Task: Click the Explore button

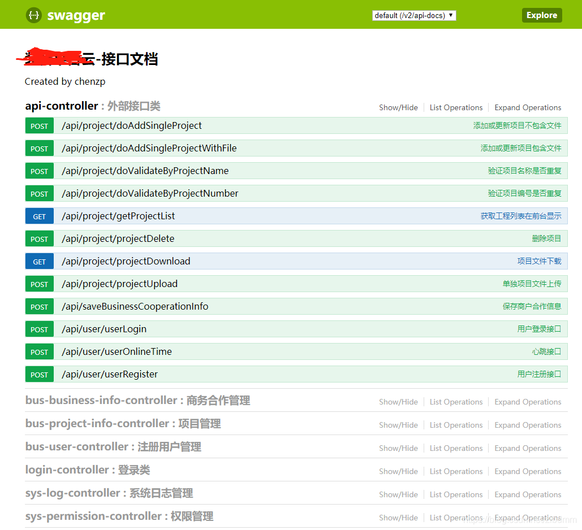Action: coord(541,15)
